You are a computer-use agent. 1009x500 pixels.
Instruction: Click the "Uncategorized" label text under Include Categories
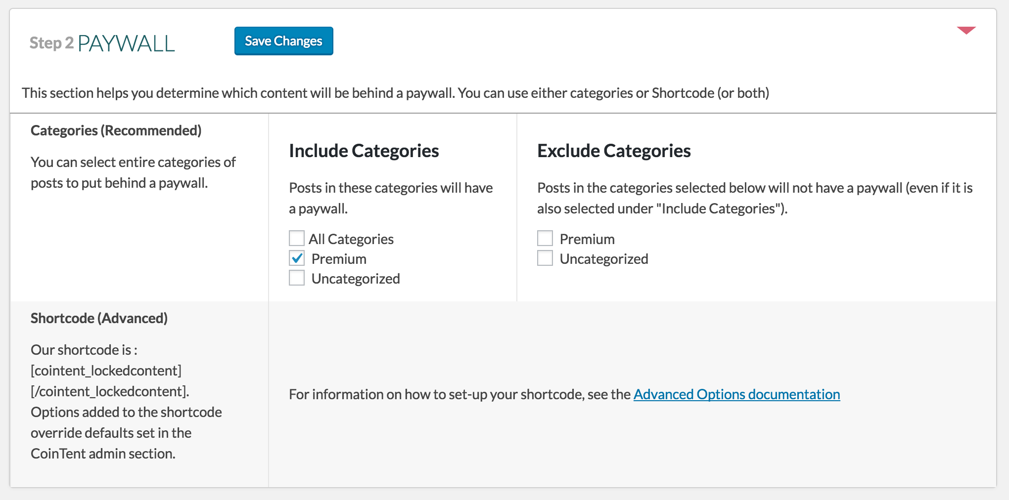pos(356,279)
